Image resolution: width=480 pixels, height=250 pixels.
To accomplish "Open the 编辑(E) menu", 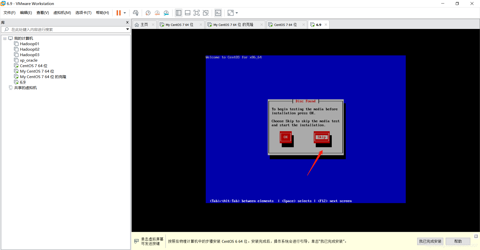I will (x=26, y=13).
